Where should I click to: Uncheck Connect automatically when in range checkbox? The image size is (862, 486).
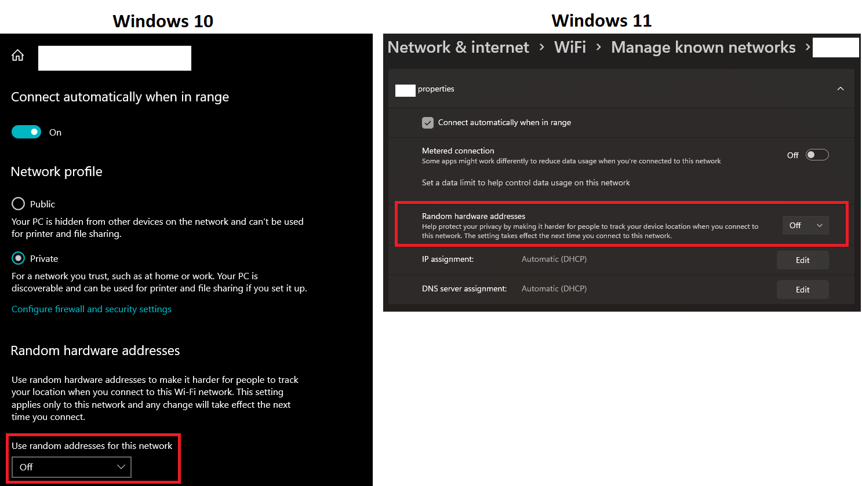pos(428,123)
